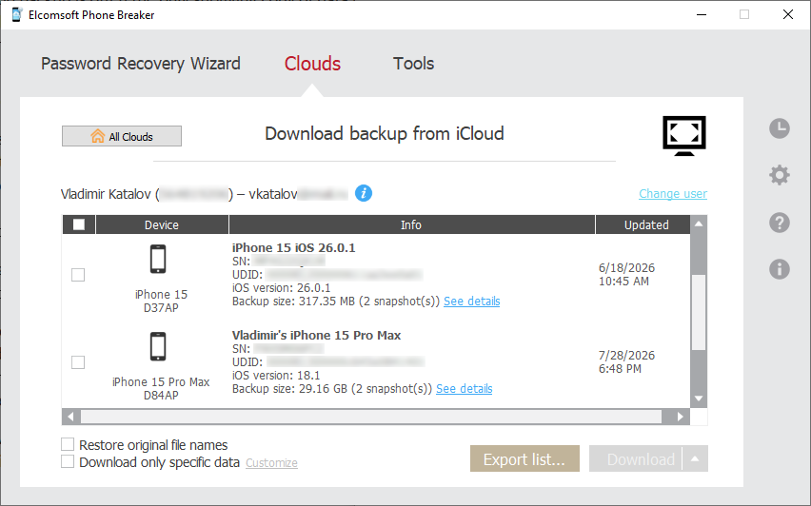
Task: Minimize the Elcomsoft Phone Breaker window
Action: 702,14
